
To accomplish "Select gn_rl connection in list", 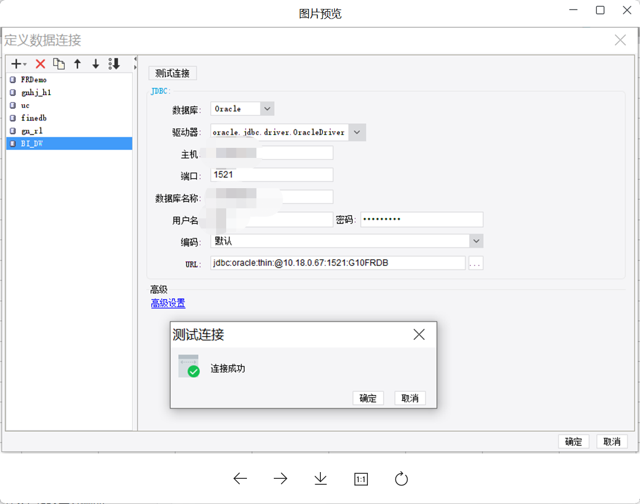I will coord(69,130).
